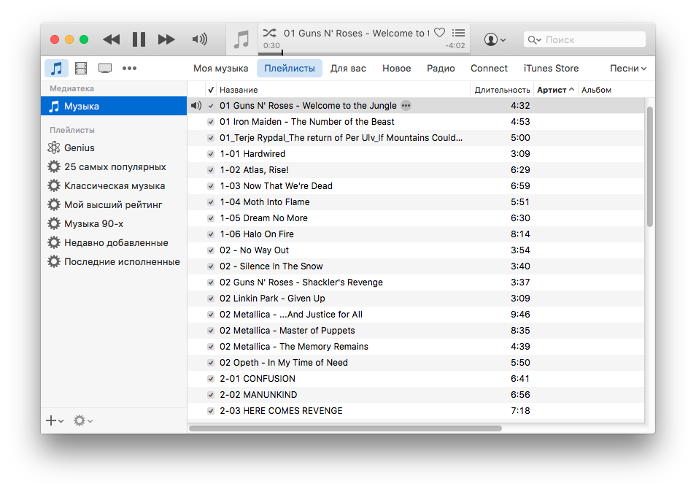Uncheck 02 Linkin Park Given Up checkbox
Image resolution: width=696 pixels, height=492 pixels.
211,299
